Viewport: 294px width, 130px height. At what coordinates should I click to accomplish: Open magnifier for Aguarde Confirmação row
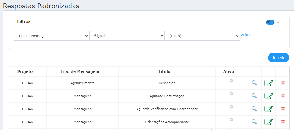click(x=254, y=96)
